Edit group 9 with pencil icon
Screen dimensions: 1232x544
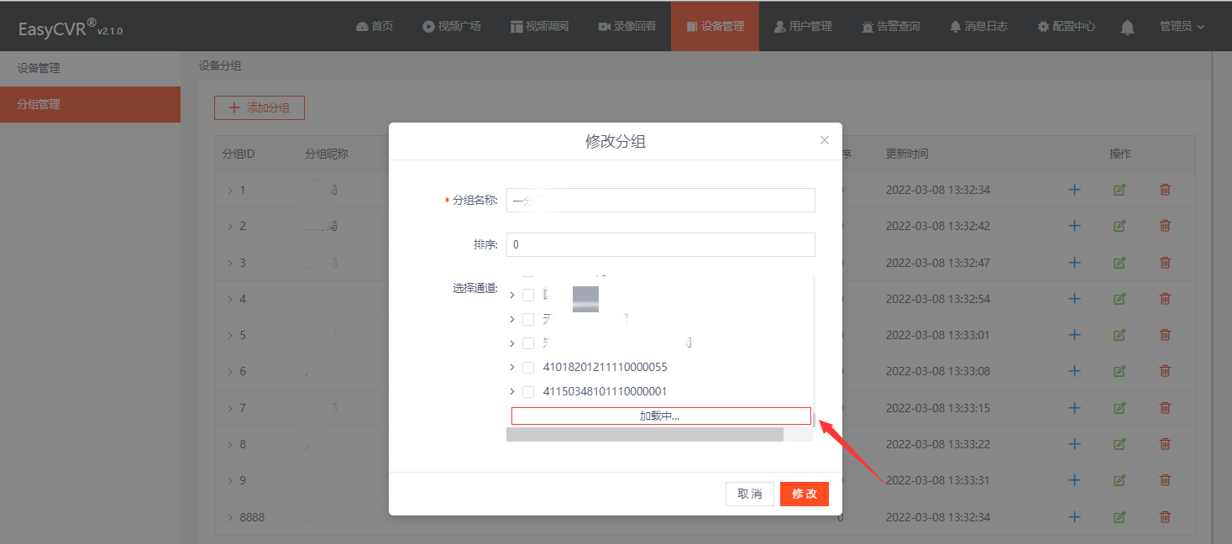pyautogui.click(x=1119, y=480)
